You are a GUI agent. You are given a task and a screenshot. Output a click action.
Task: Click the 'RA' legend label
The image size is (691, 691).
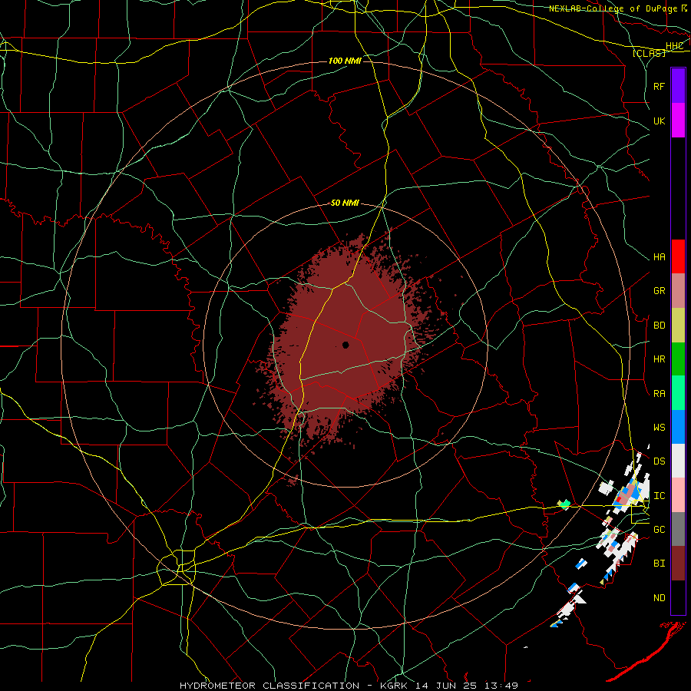(x=660, y=394)
